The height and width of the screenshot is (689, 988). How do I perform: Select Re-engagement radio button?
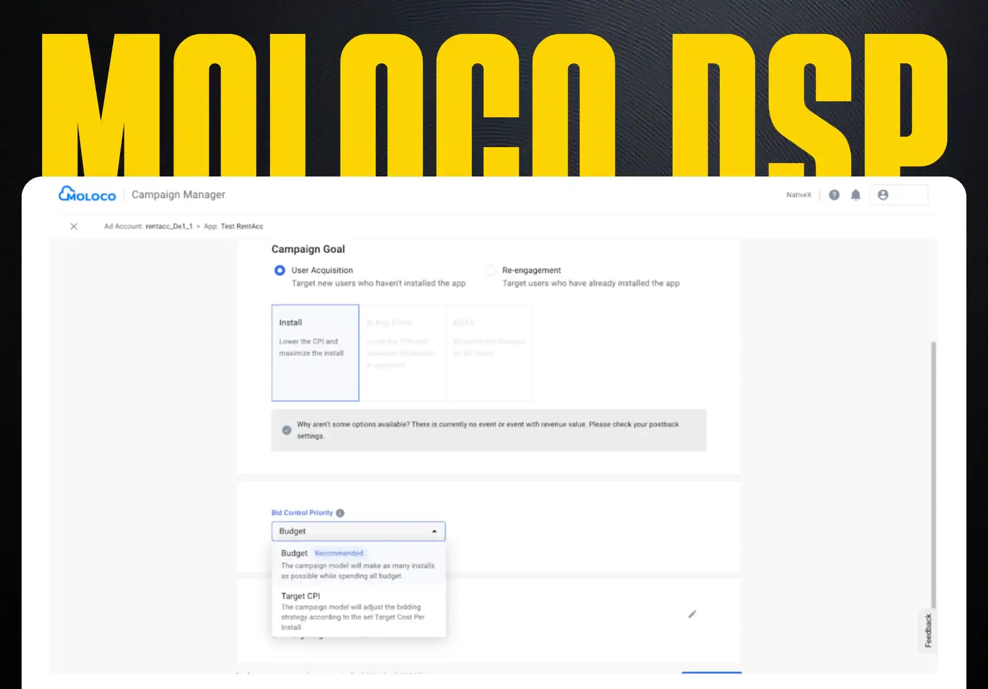[x=491, y=270]
